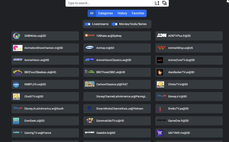
Task: Select the AlanBeckerTV channel icon
Action: click(160, 72)
